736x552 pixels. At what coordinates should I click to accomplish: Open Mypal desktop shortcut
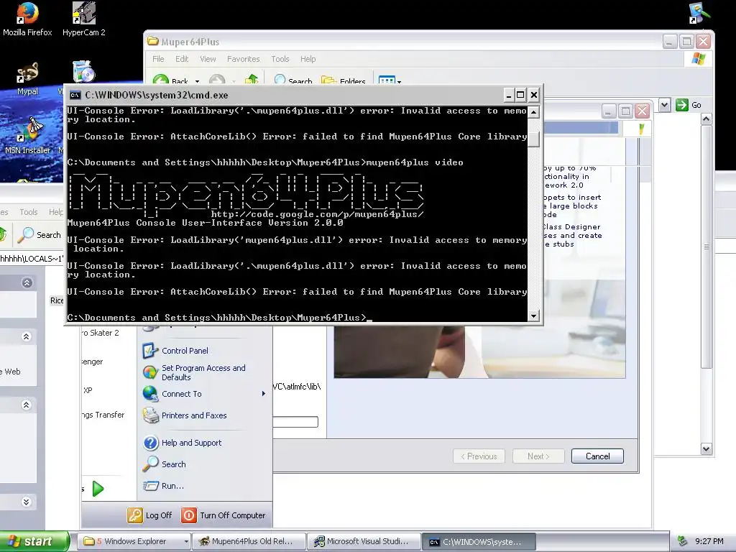pyautogui.click(x=27, y=78)
